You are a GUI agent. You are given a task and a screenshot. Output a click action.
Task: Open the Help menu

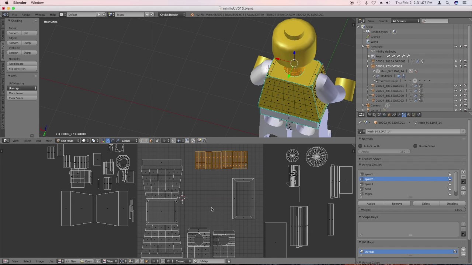point(53,14)
